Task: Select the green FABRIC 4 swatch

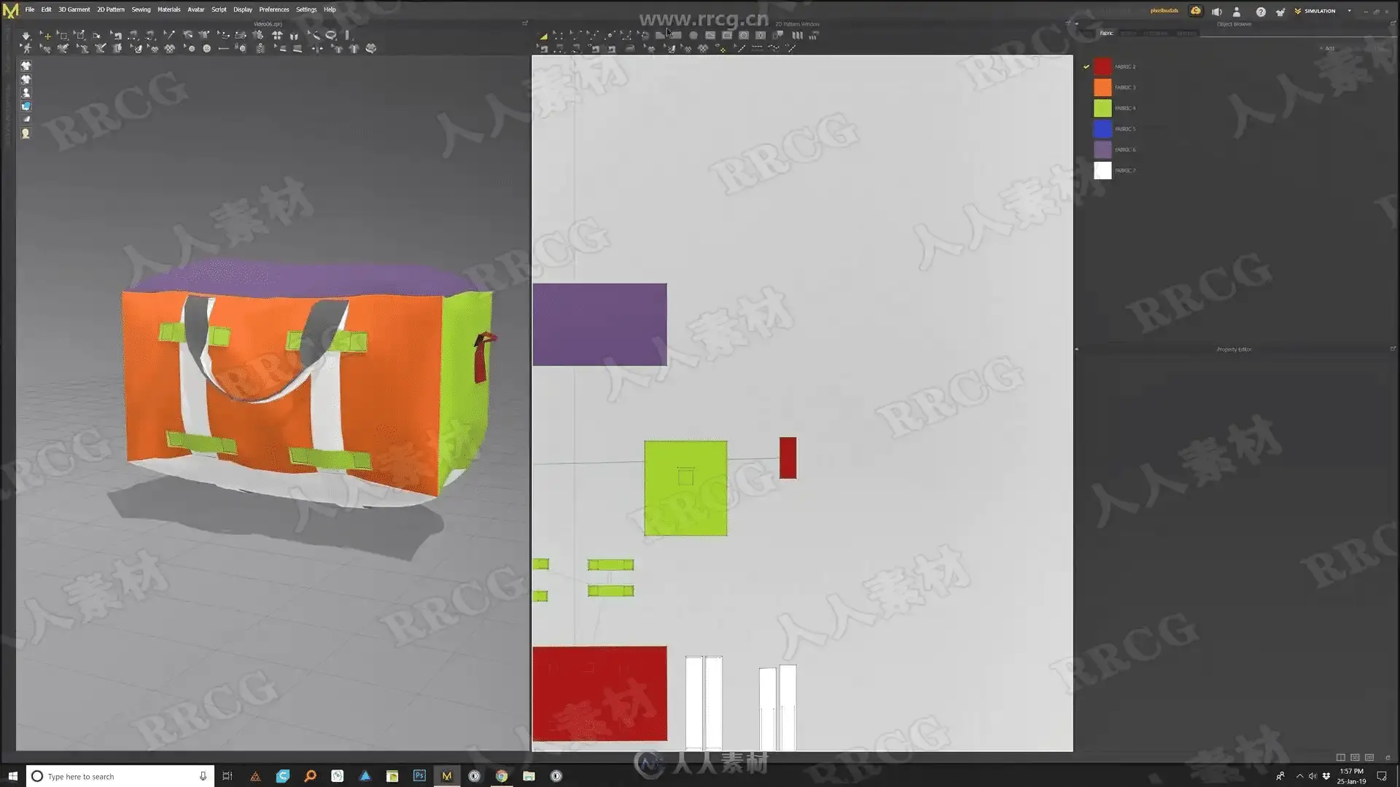Action: tap(1102, 108)
